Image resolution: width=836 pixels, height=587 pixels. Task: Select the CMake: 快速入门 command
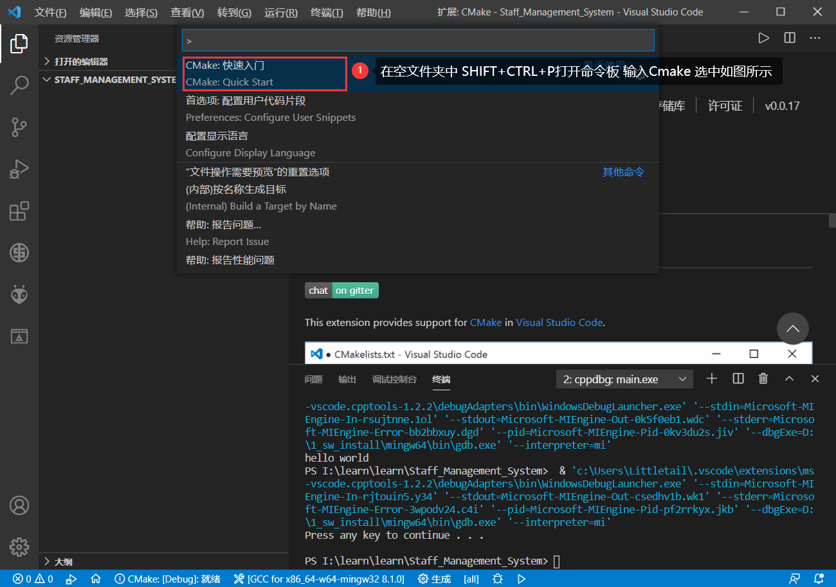point(418,73)
